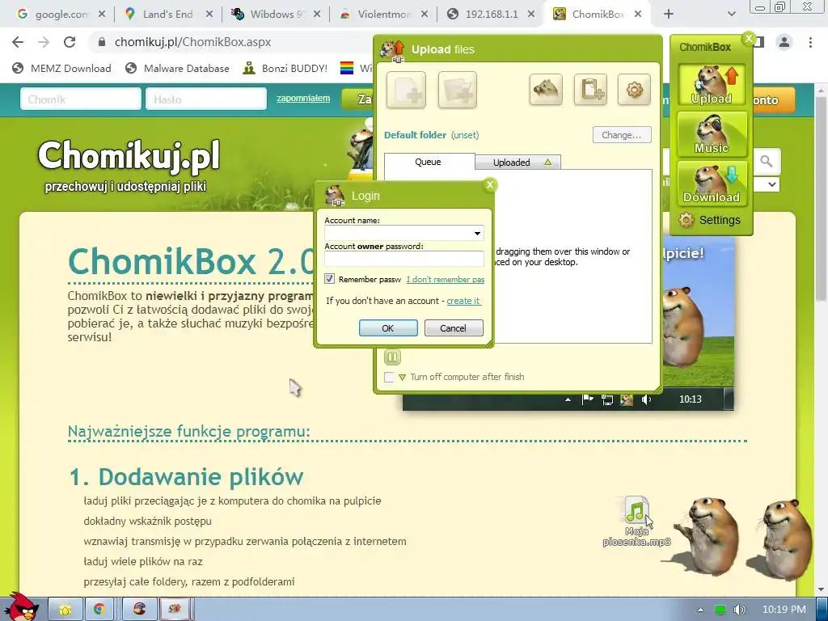Select the Music hamster in ChomikBox panel
This screenshot has width=828, height=621.
pos(712,134)
